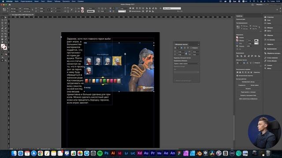The width and height of the screenshot is (282, 158).
Task: Click first alignment icon in Properties panel
Action: pos(237,56)
